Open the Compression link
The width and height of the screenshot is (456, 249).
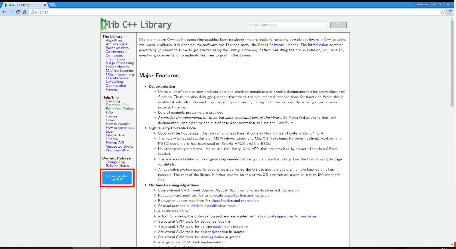click(116, 52)
